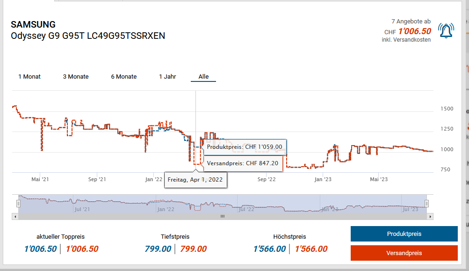The image size is (469, 271).
Task: Click the 1250 y-axis value
Action: pos(447,129)
